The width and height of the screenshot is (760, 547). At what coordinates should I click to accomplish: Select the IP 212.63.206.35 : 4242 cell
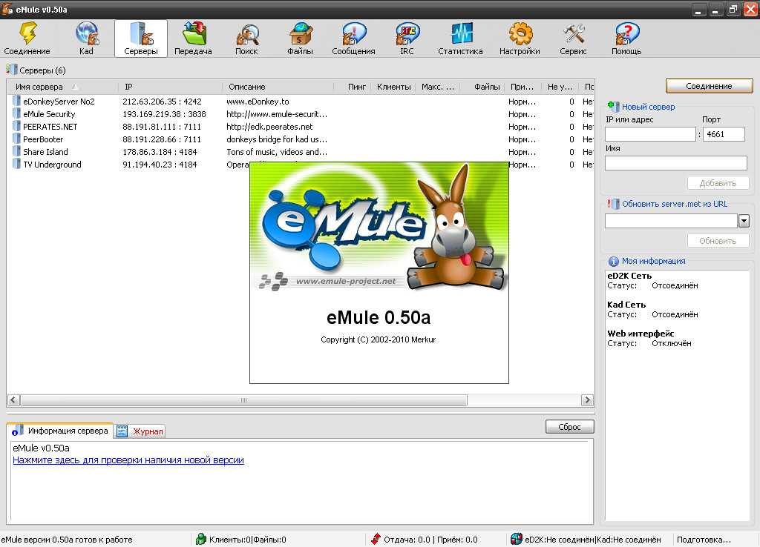tap(162, 101)
